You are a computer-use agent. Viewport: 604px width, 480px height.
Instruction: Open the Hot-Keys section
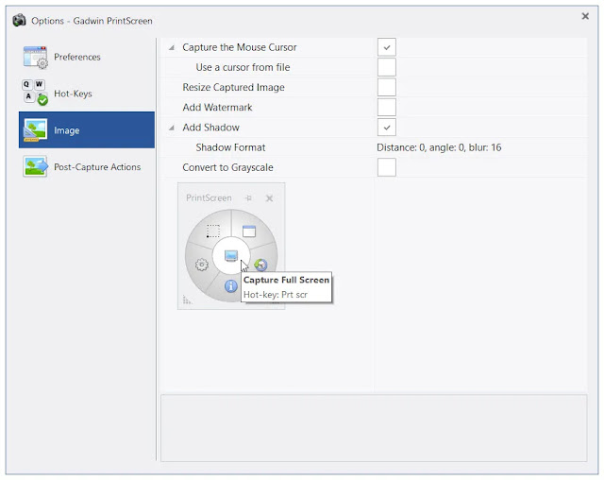click(87, 94)
